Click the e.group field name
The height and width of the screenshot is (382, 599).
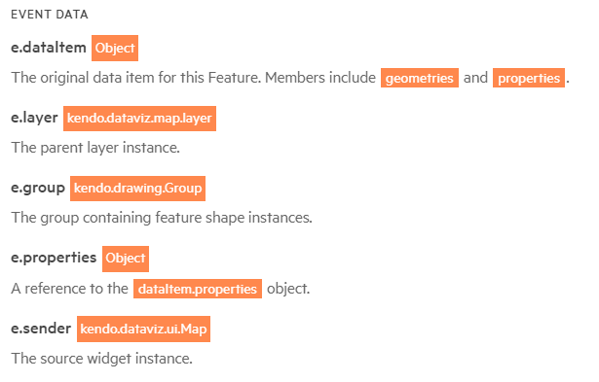tap(38, 188)
